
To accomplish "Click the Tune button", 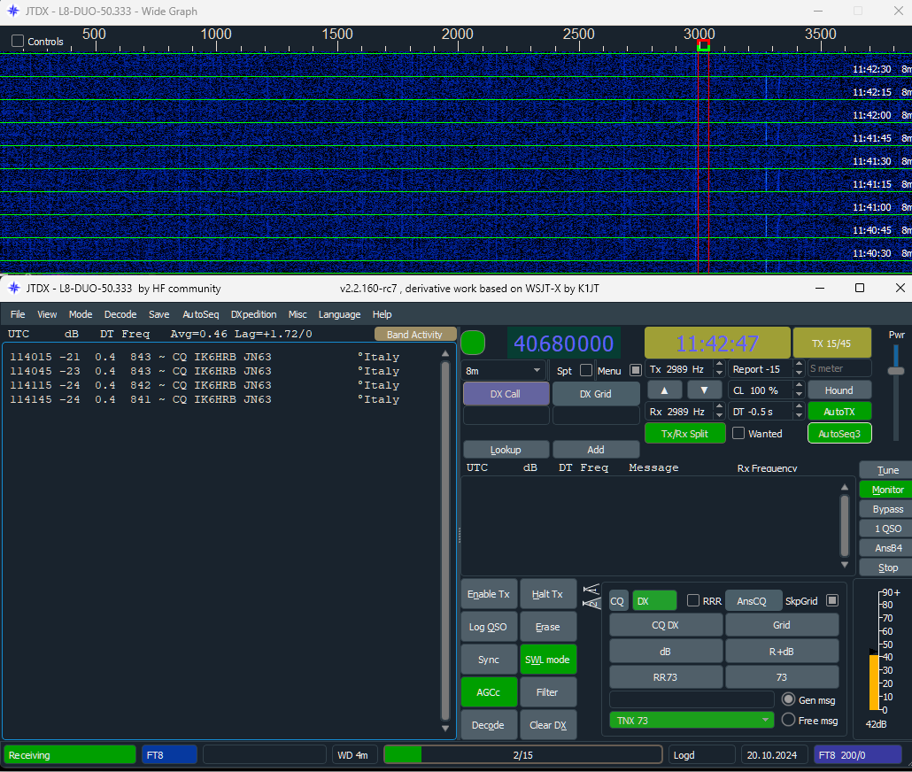I will pos(887,470).
